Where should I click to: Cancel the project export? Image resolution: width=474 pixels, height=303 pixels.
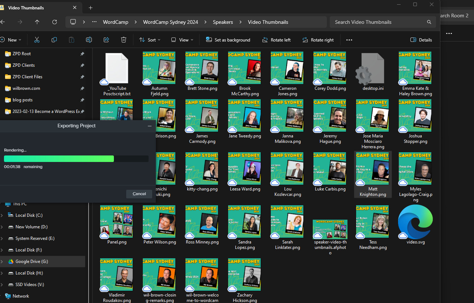[x=139, y=194]
